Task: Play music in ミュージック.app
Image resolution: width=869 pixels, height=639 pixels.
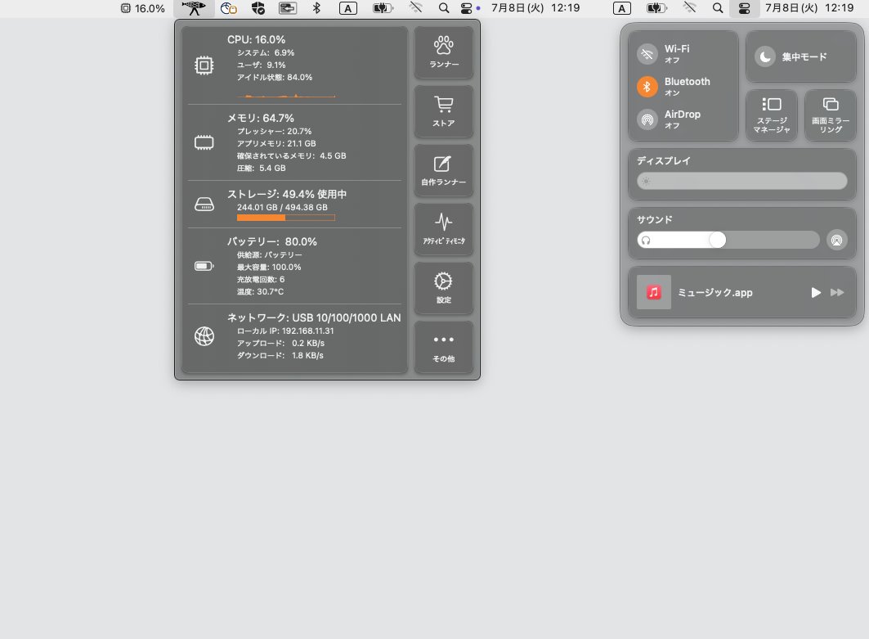Action: [x=816, y=292]
